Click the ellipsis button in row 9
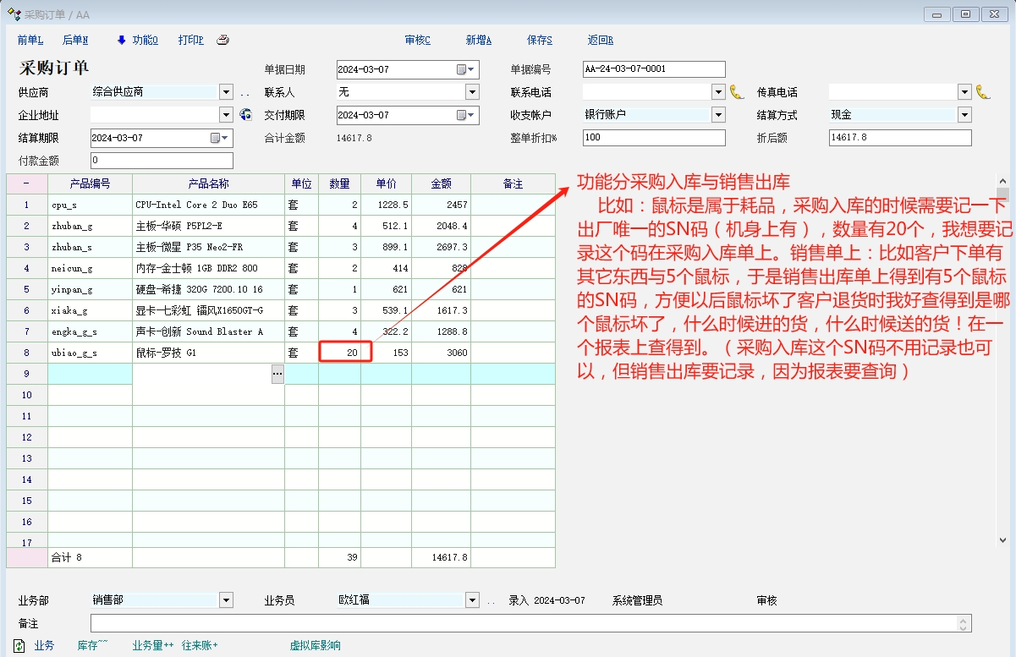1016x657 pixels. tap(277, 374)
